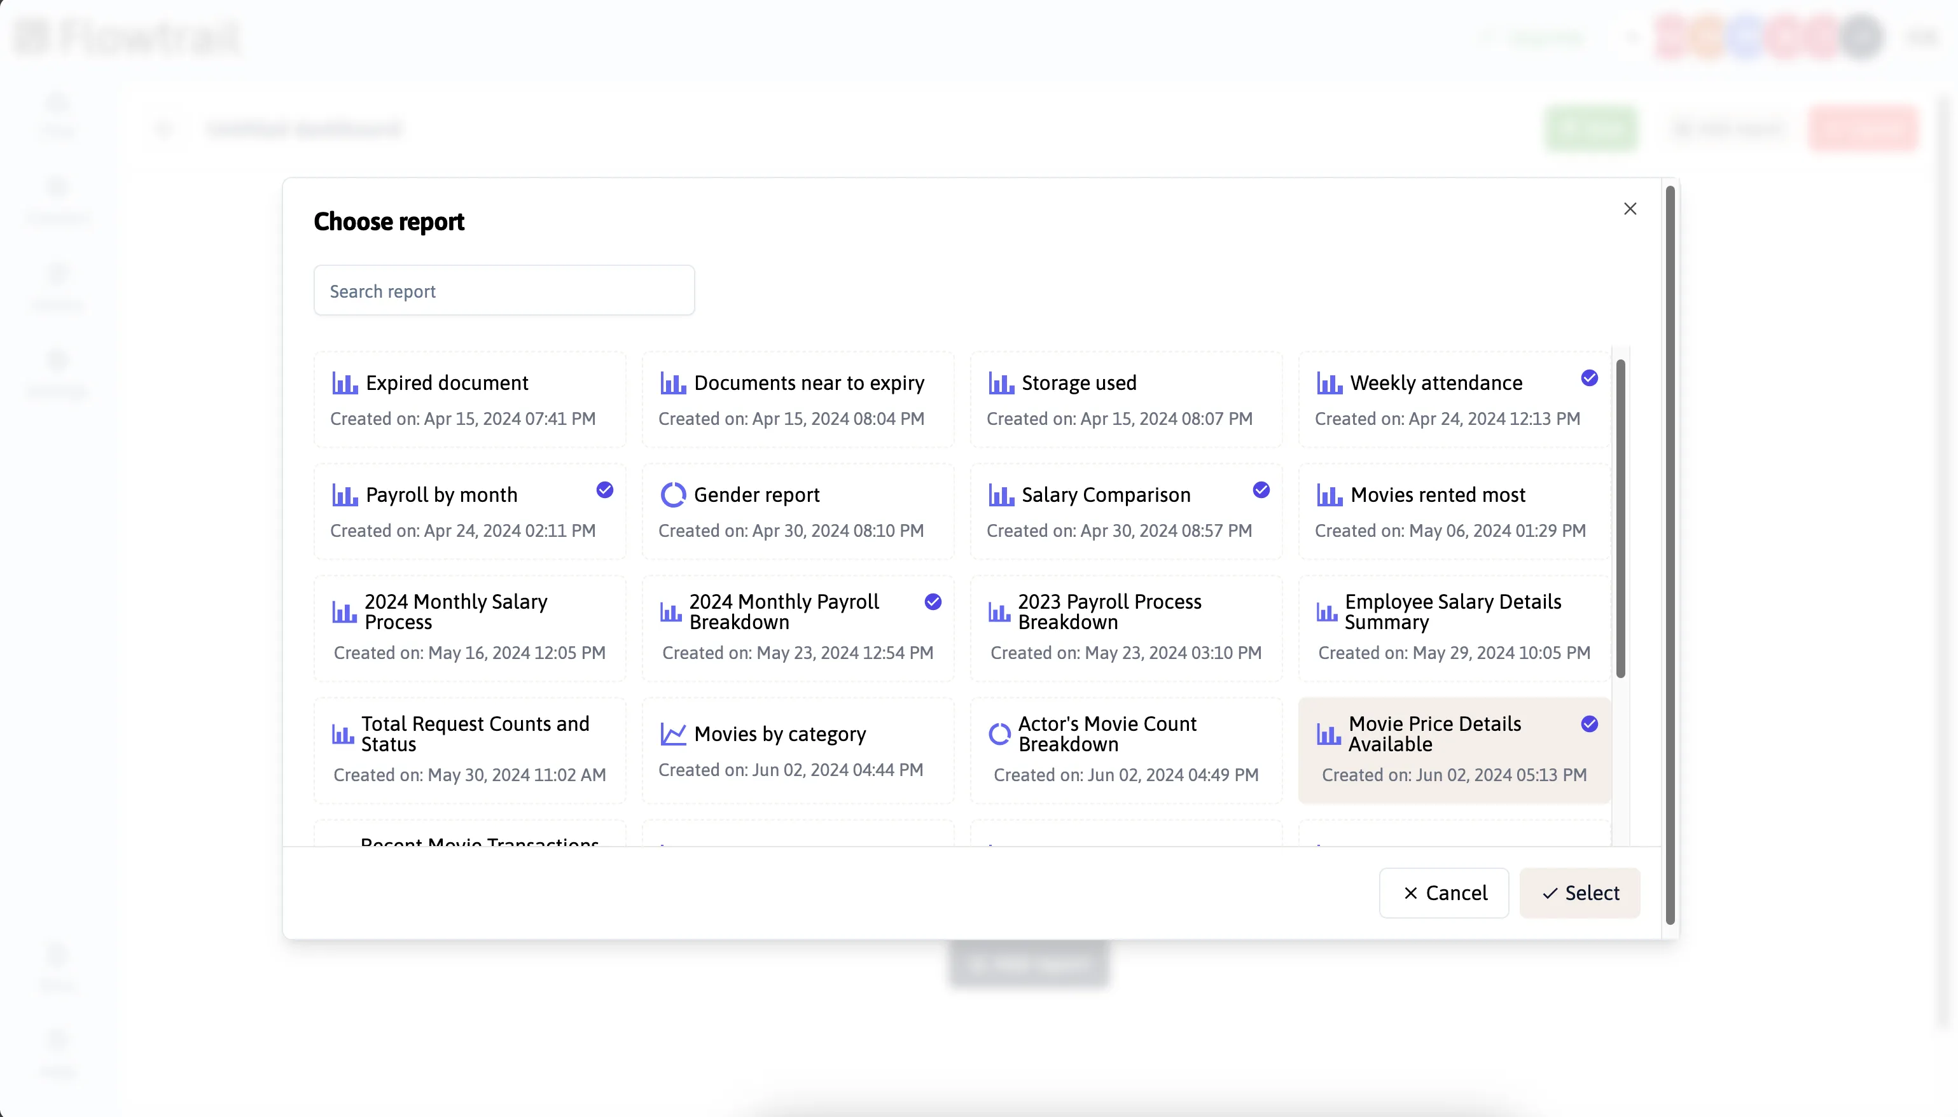Click the donut chart icon for Gender report
This screenshot has height=1117, width=1958.
[x=674, y=495]
